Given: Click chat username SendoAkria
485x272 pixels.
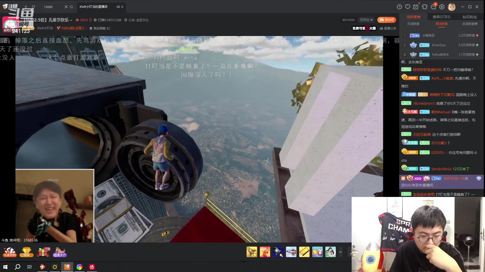Looking at the screenshot, I should [x=442, y=169].
